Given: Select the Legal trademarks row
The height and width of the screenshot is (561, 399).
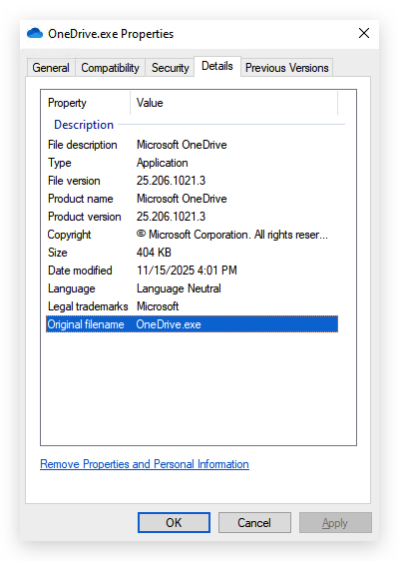Looking at the screenshot, I should coord(192,306).
